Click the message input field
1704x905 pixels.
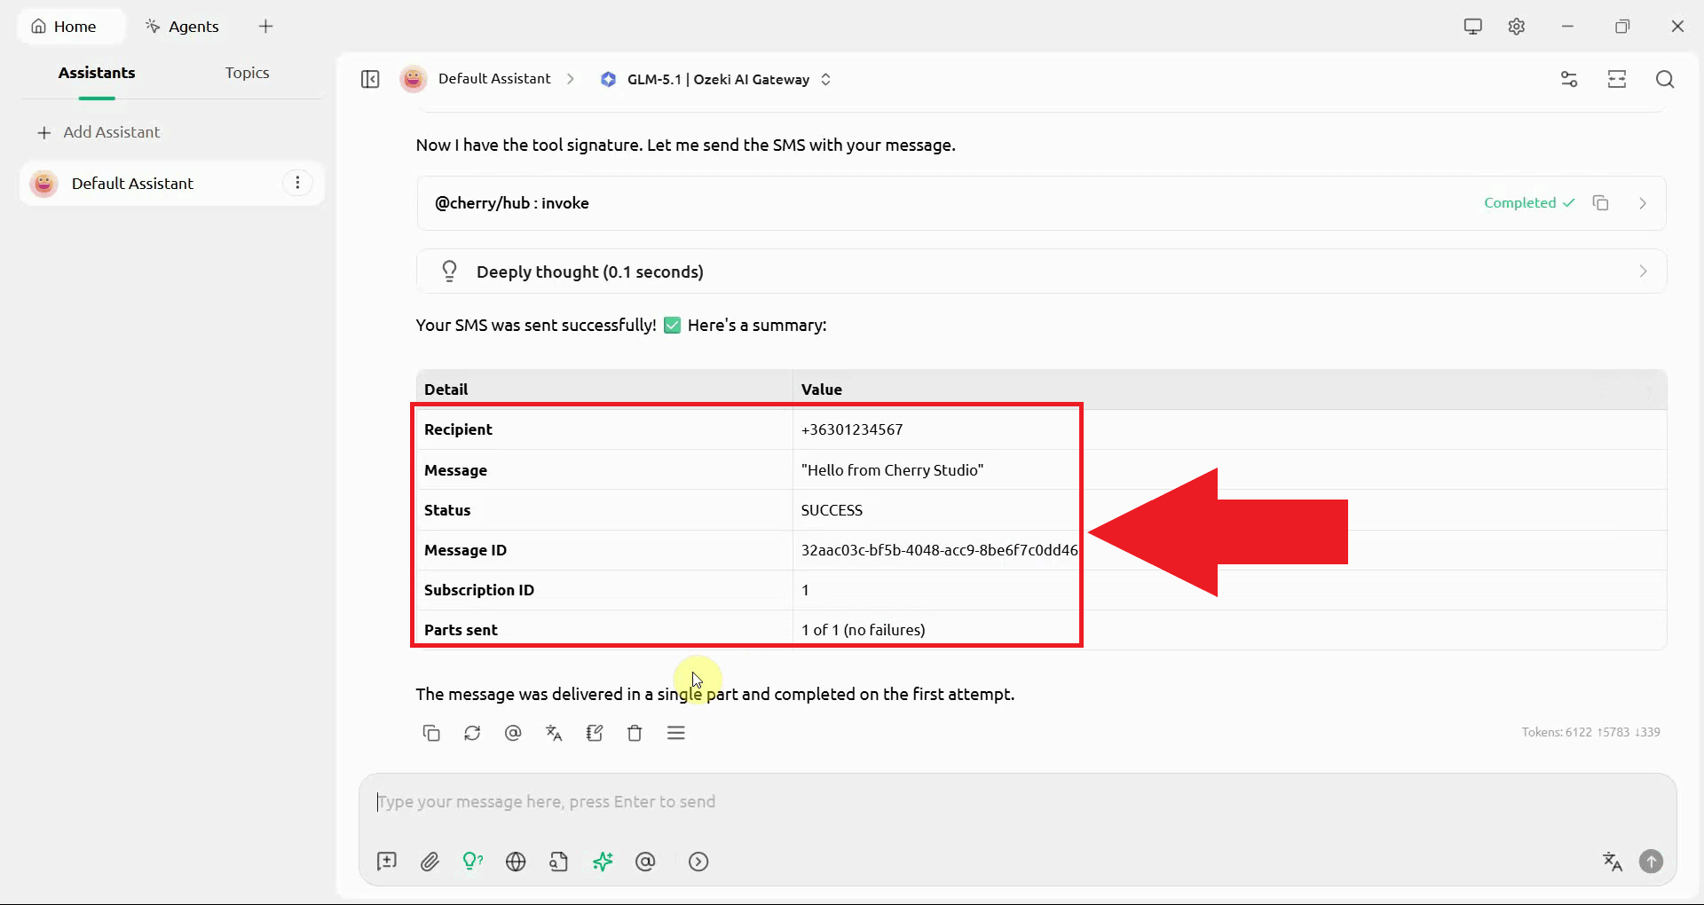1017,802
